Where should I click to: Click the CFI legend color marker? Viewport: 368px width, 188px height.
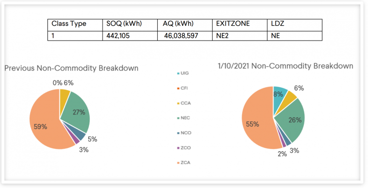pos(178,88)
